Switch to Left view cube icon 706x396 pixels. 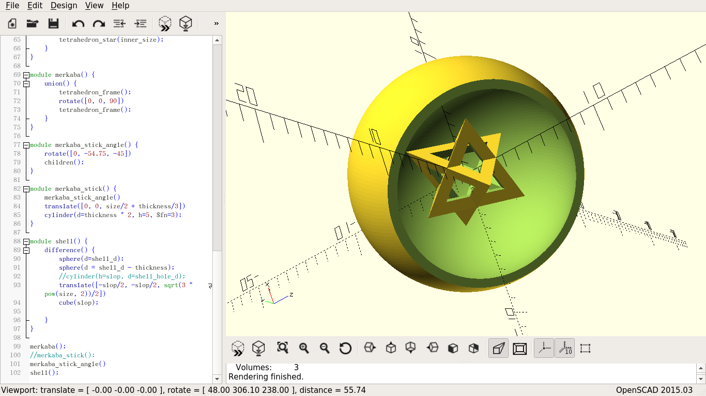[432, 348]
